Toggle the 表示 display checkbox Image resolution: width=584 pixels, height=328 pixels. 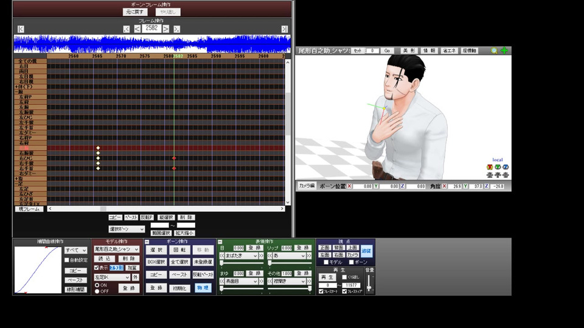click(97, 267)
